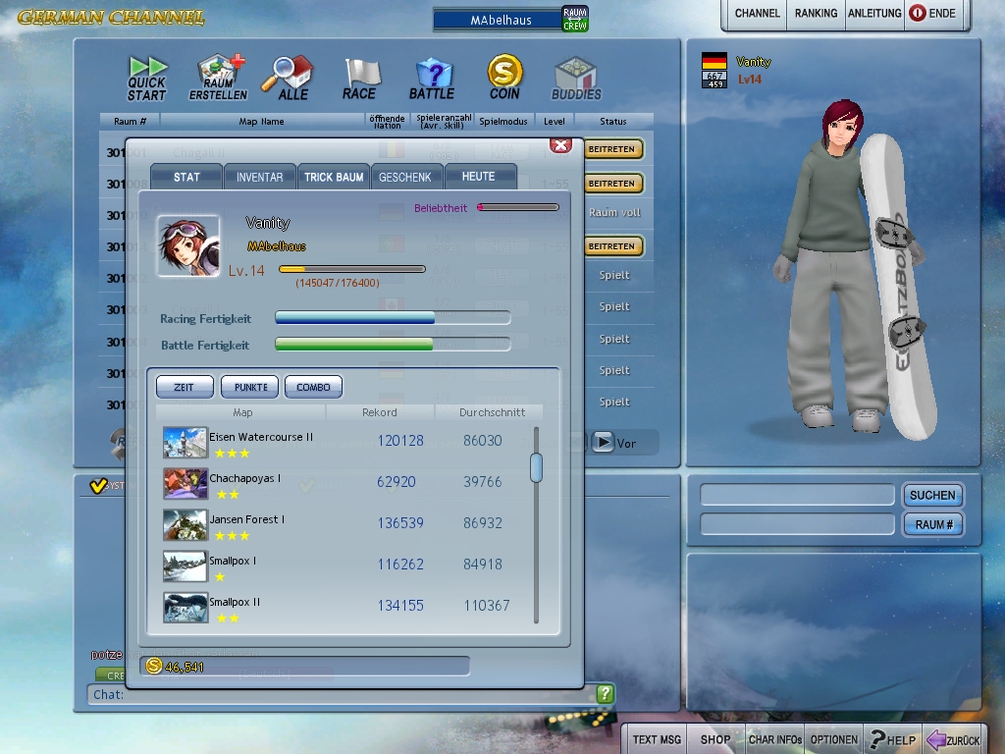Viewport: 1005px width, 754px height.
Task: Select the Eisen Watercourse II map thumbnail
Action: tap(185, 443)
